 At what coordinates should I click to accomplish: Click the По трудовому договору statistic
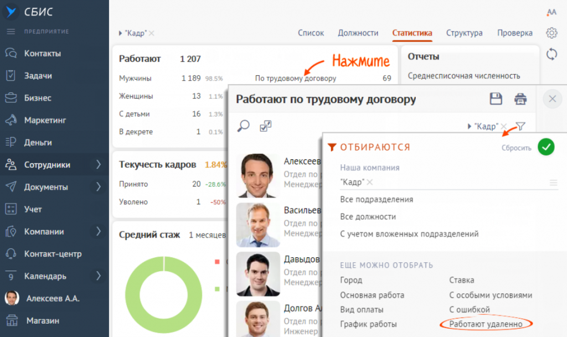point(296,78)
